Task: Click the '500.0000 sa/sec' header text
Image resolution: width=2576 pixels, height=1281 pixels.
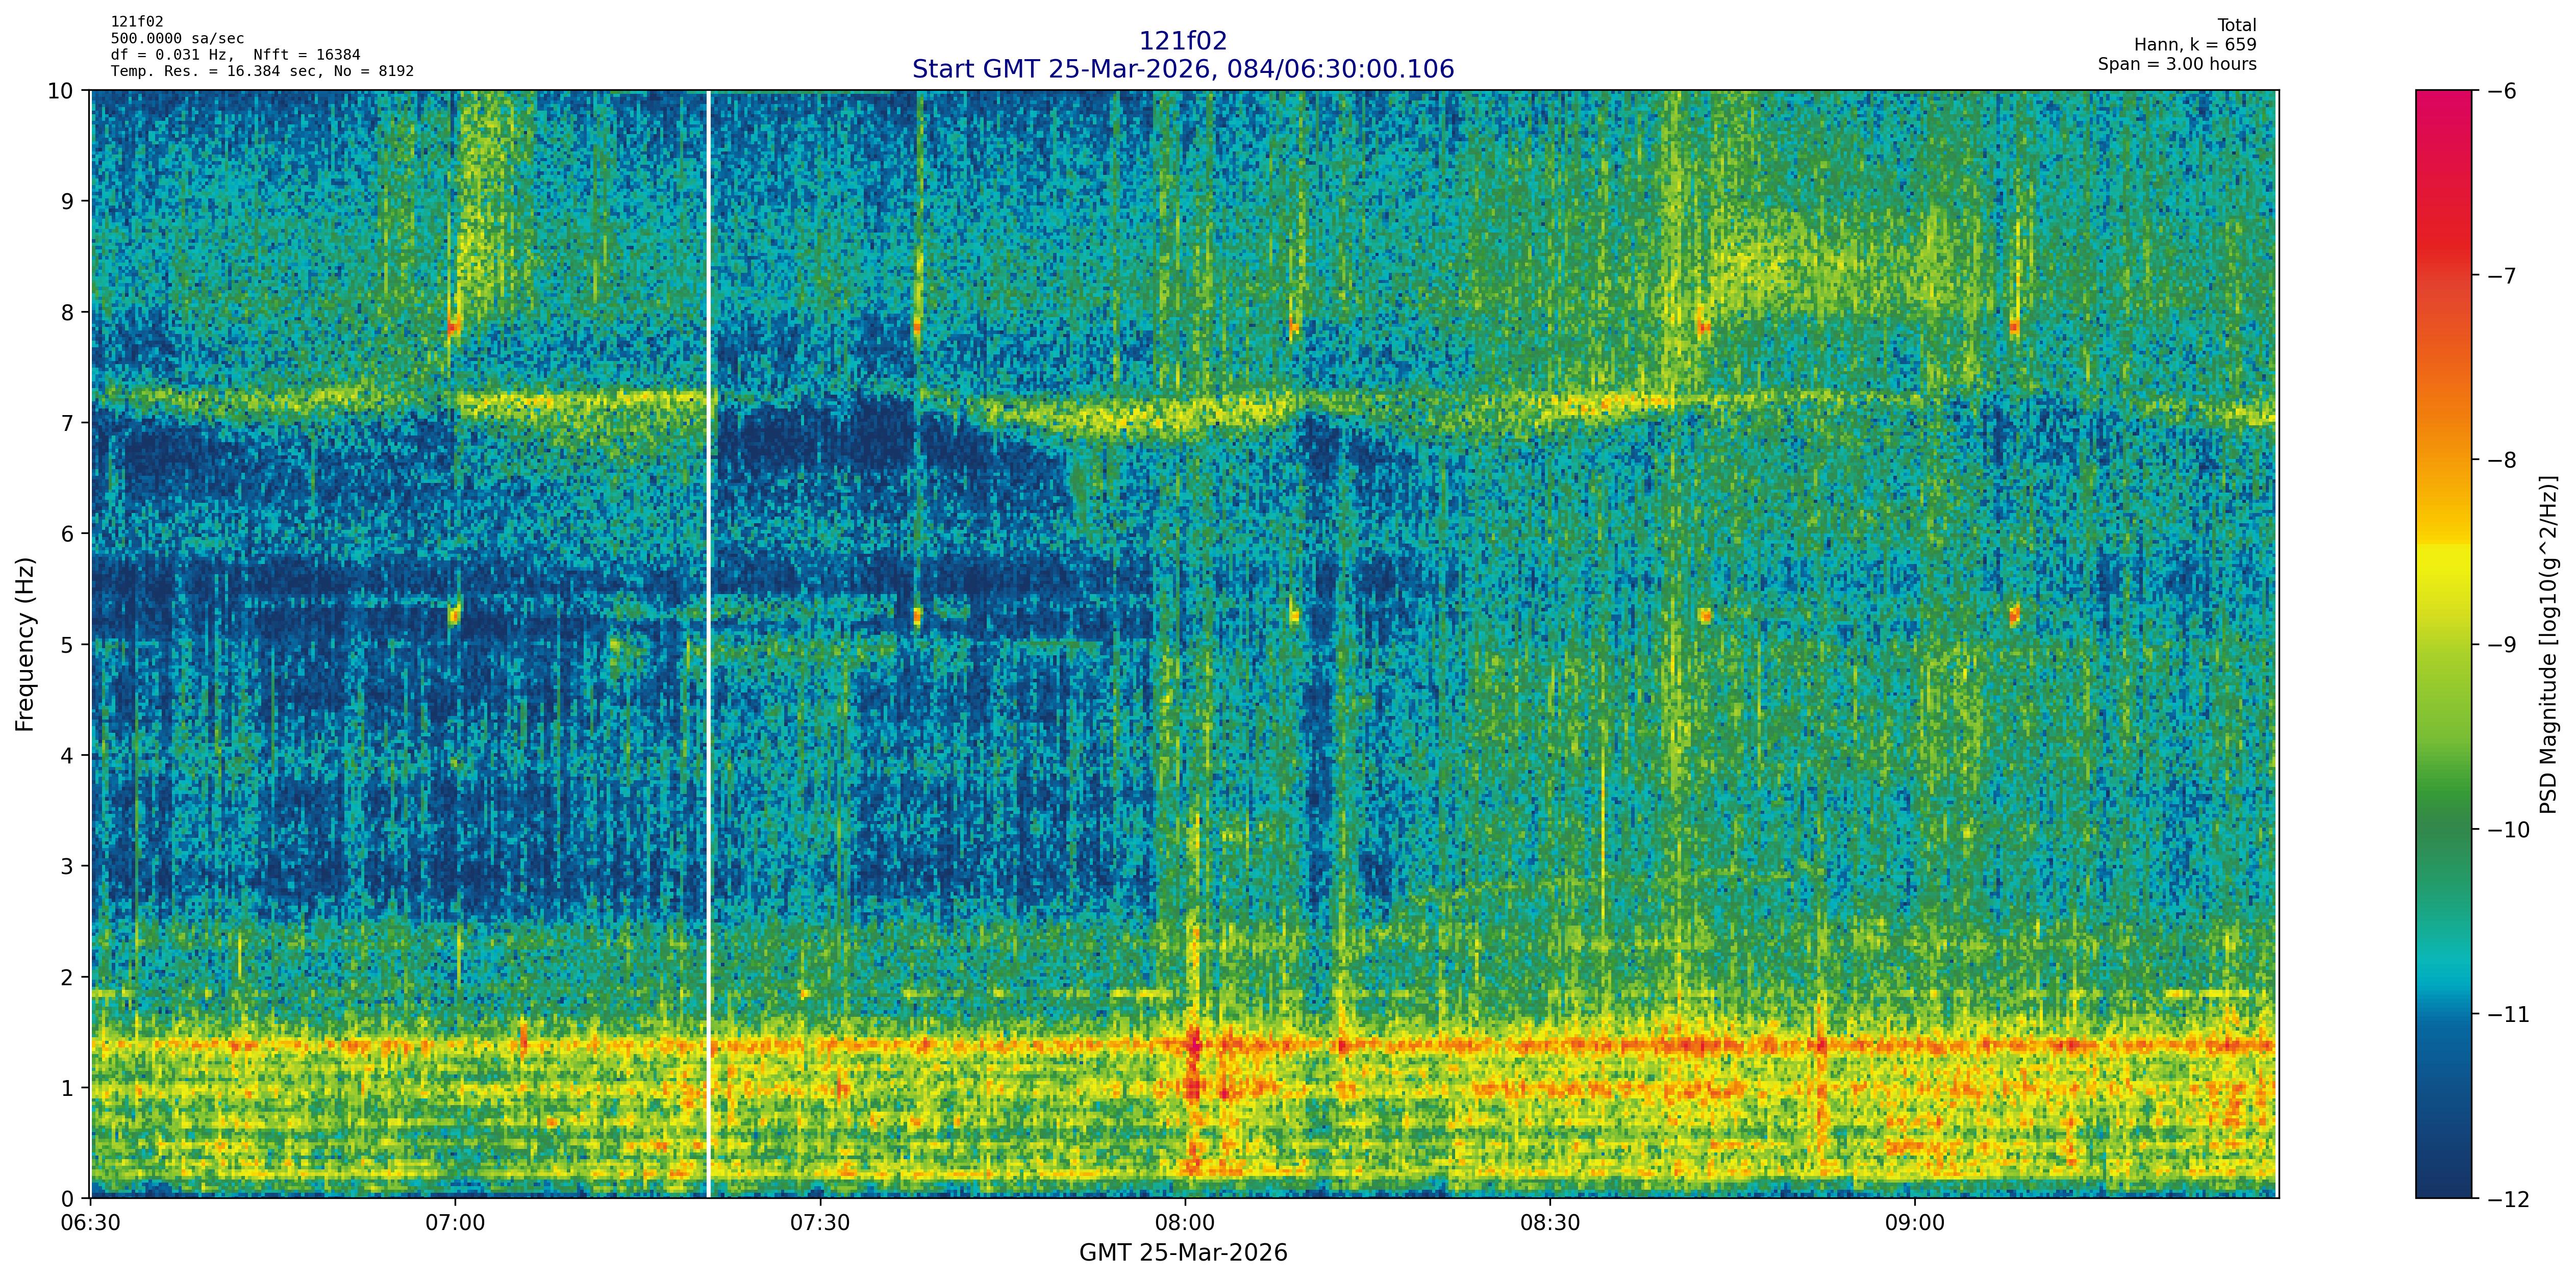Action: point(177,39)
